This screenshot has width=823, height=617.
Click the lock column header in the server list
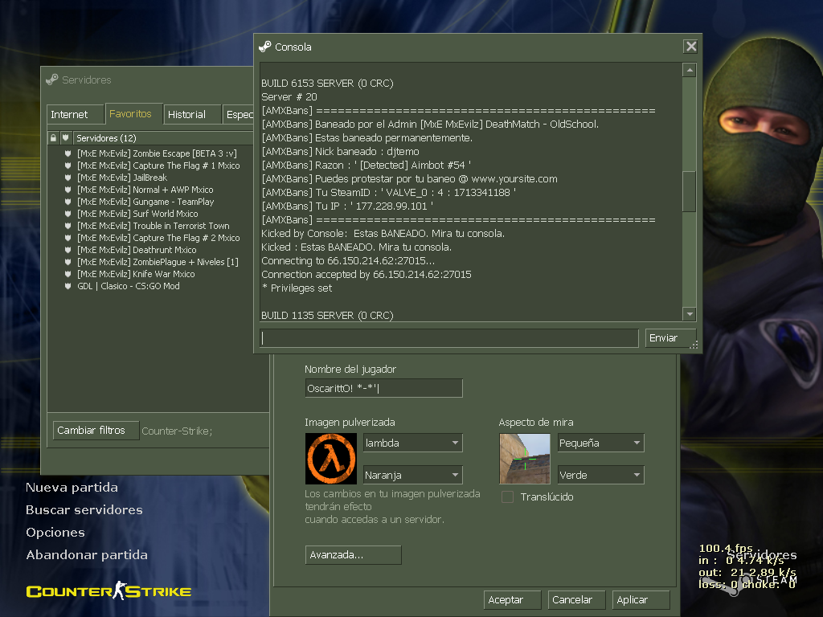(53, 138)
